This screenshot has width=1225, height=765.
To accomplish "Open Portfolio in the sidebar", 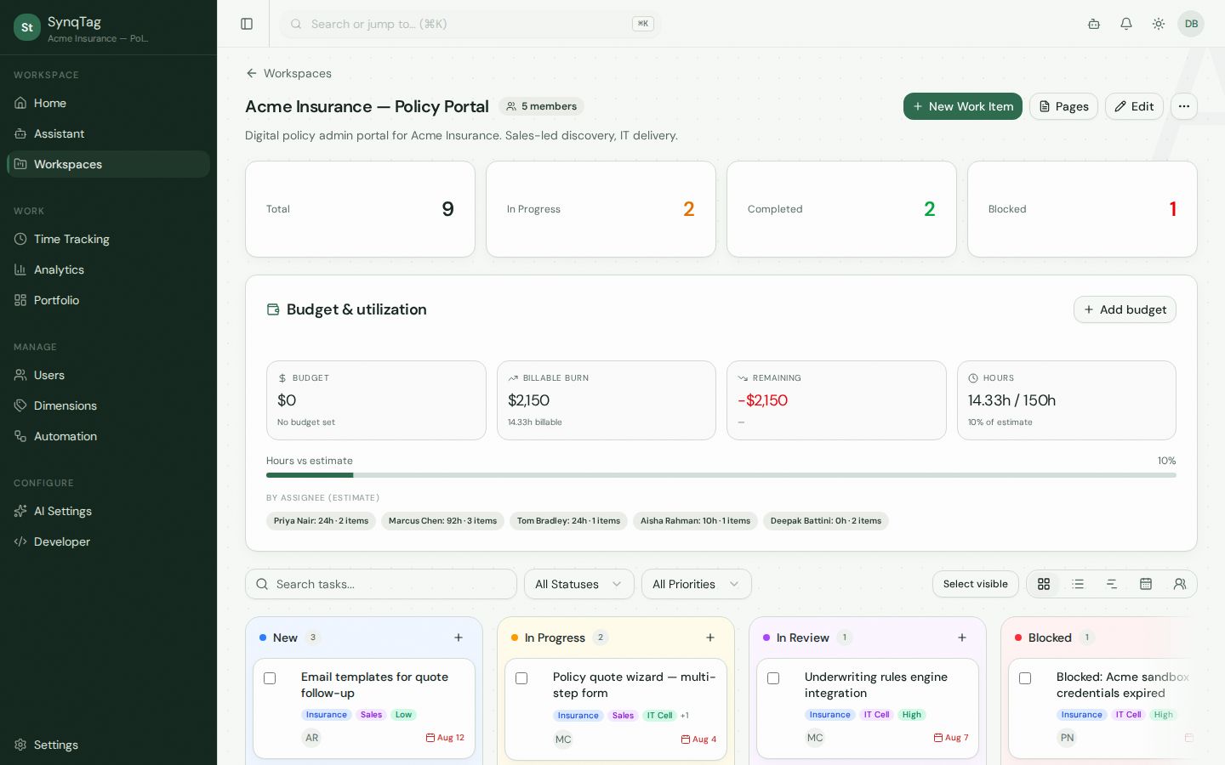I will coord(108,300).
